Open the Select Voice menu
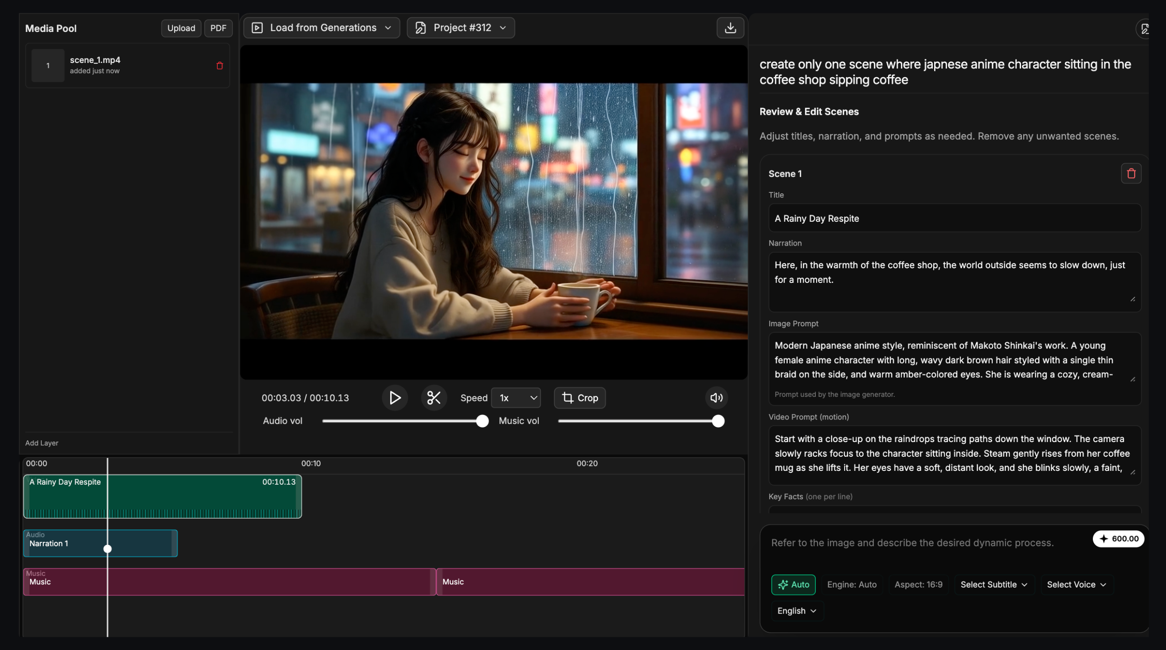Viewport: 1166px width, 650px height. pyautogui.click(x=1076, y=584)
